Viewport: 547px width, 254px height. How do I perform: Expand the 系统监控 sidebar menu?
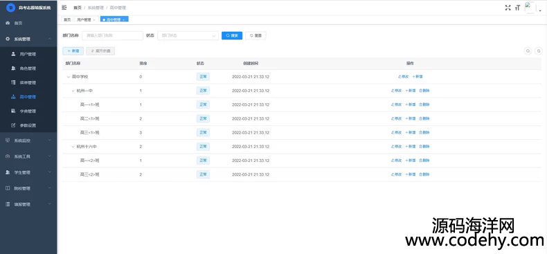point(28,140)
